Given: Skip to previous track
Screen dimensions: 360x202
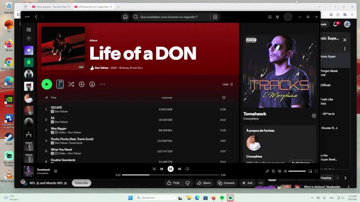Looking at the screenshot, I should pos(161,169).
